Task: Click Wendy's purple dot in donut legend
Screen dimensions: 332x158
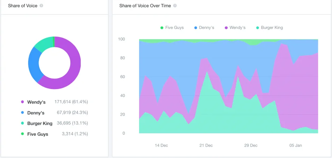Action: tap(22, 102)
